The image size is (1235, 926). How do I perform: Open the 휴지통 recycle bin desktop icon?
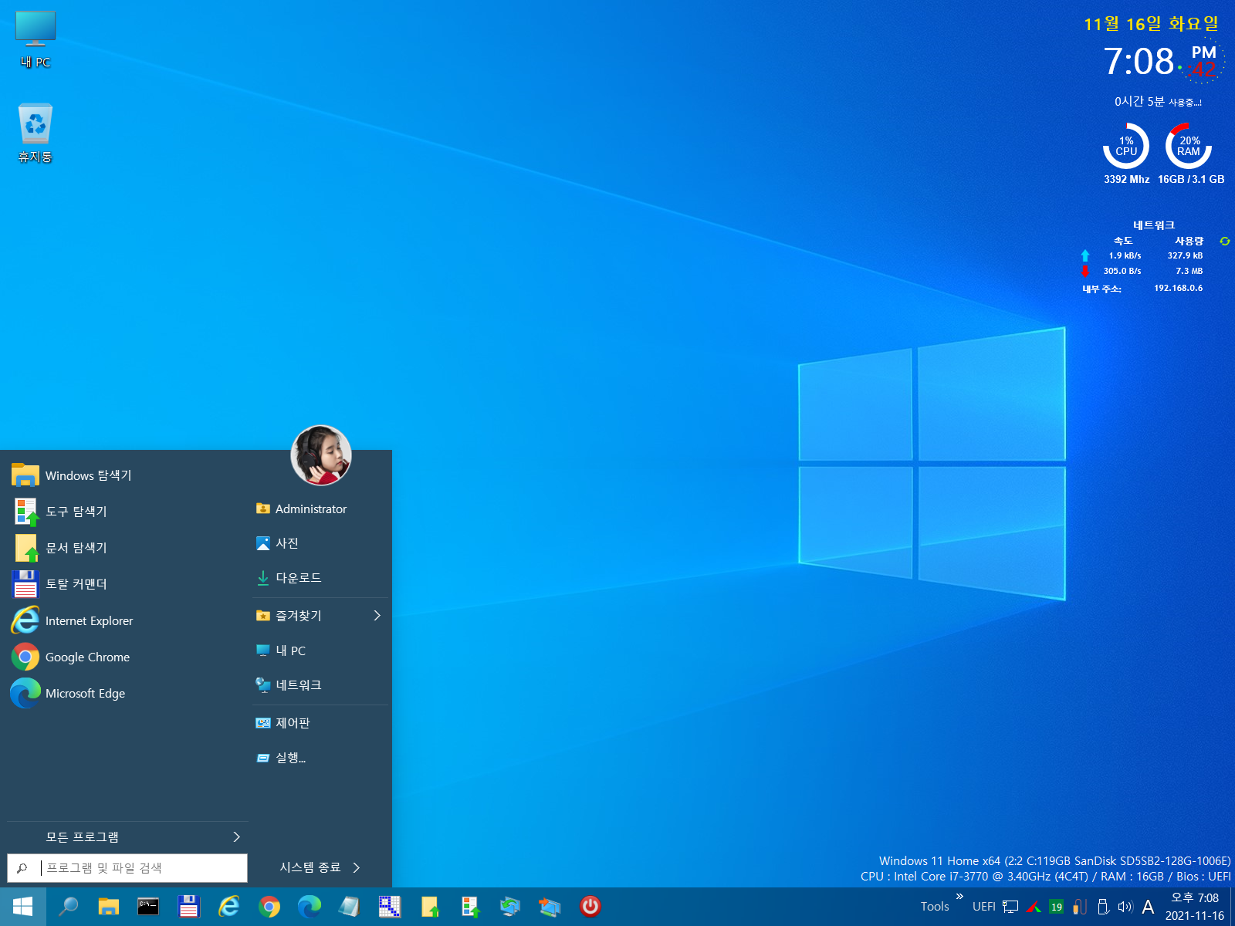pyautogui.click(x=36, y=133)
